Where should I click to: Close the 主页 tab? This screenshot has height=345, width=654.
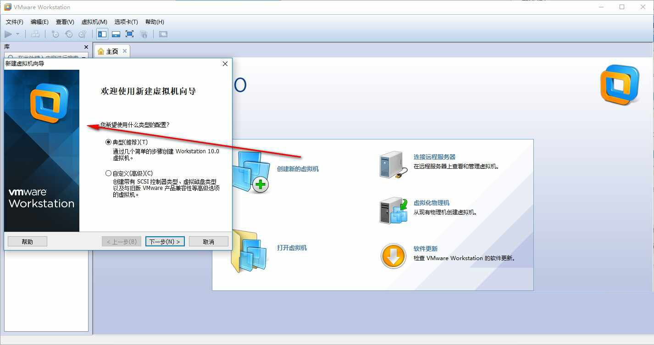(125, 51)
